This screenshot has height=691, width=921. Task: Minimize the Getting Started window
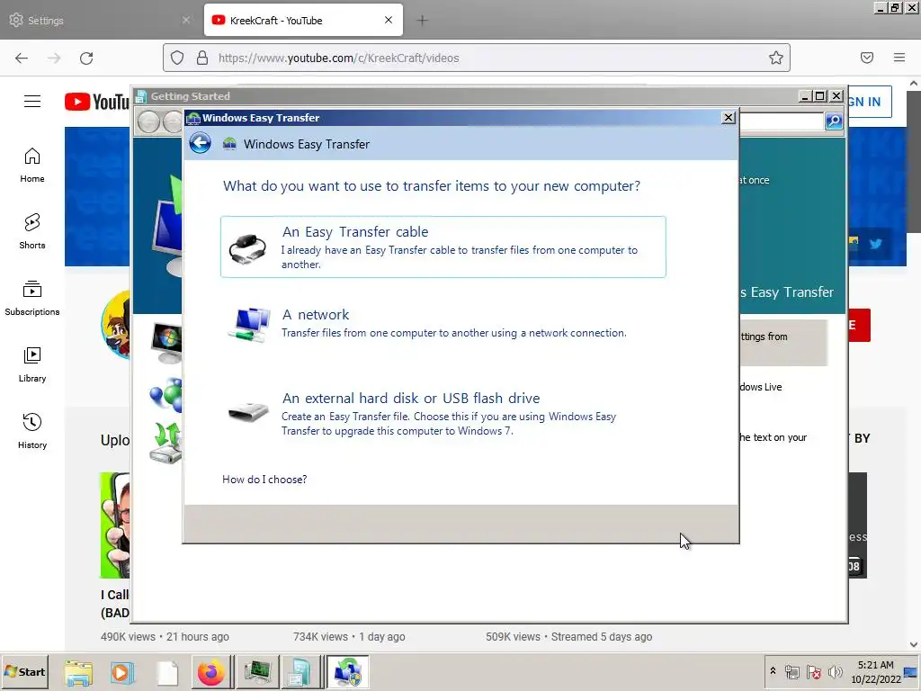coord(805,95)
